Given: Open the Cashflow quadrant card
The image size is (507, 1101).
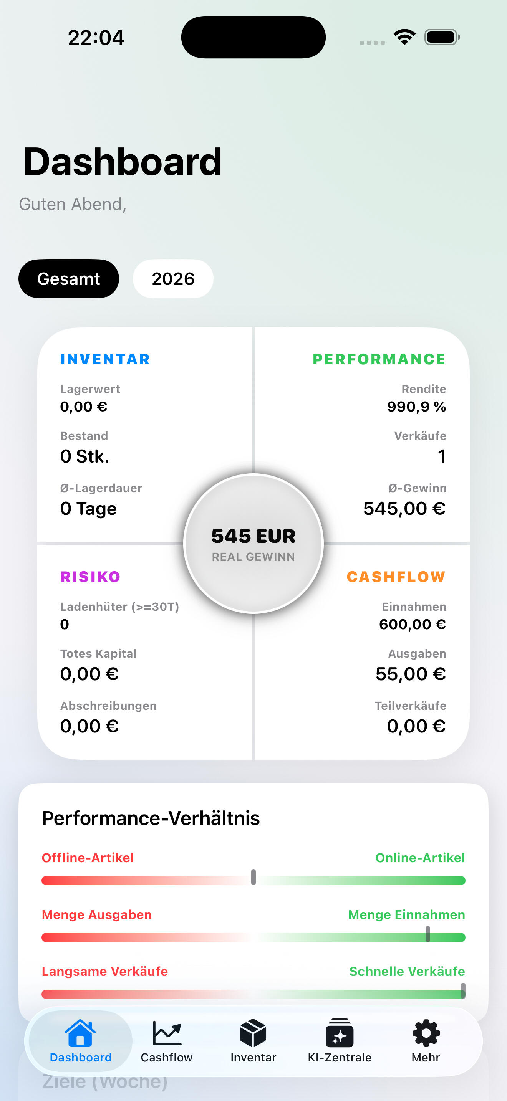Looking at the screenshot, I should (x=363, y=652).
